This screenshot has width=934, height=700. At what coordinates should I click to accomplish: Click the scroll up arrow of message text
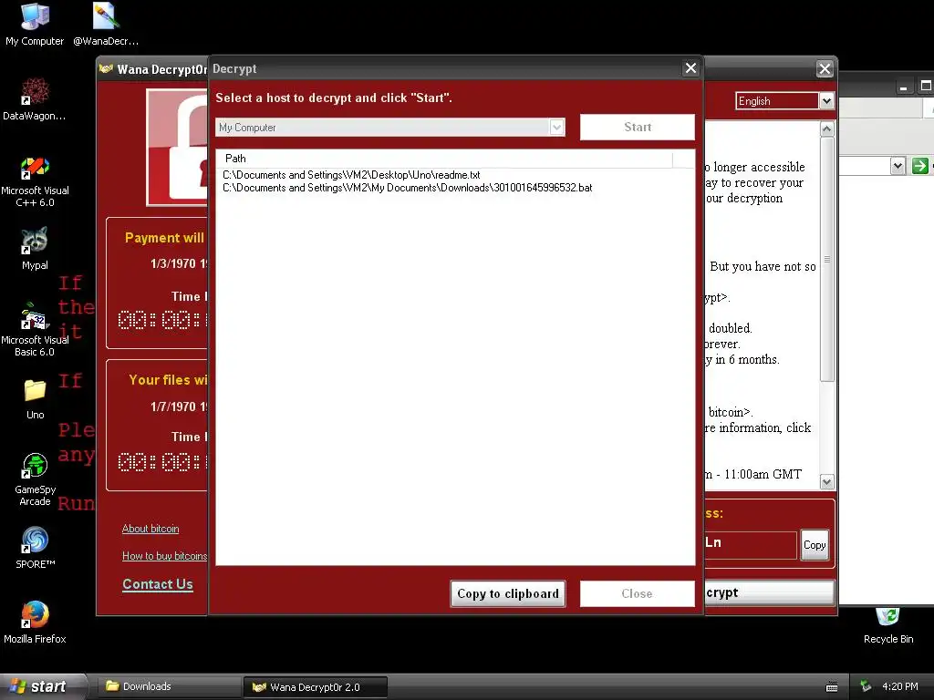pos(826,129)
